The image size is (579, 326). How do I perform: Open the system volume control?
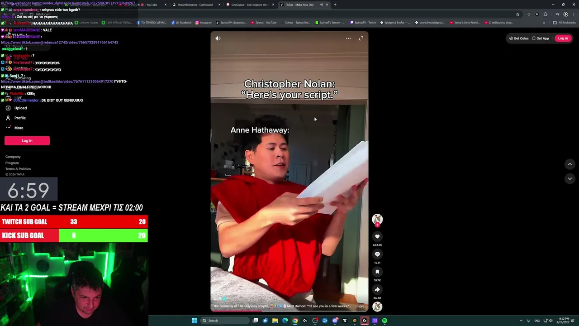(551, 321)
